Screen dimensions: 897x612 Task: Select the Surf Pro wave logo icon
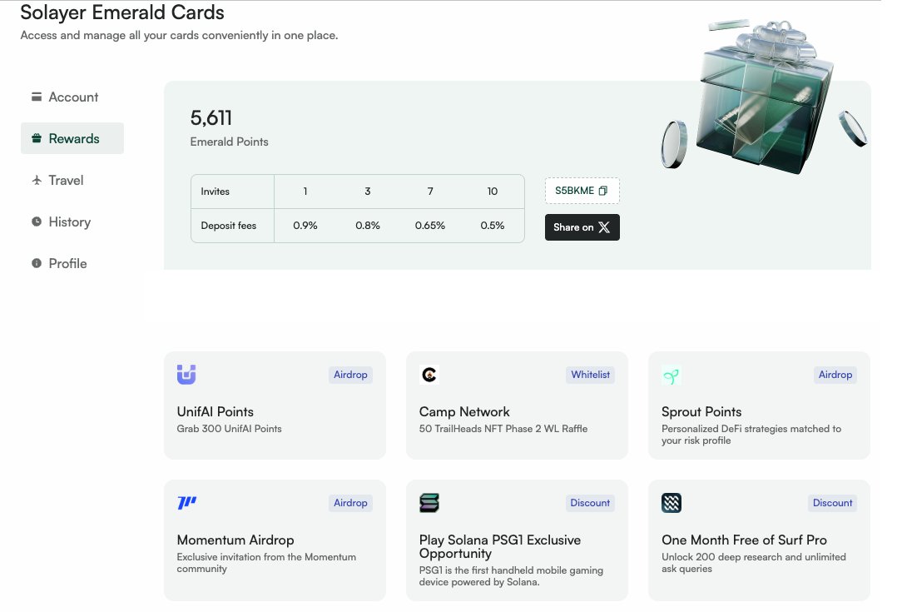click(671, 503)
